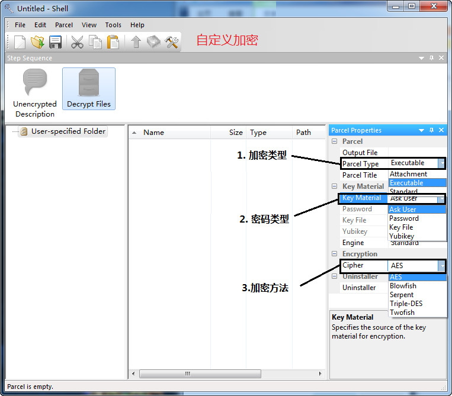Click the Up arrow toolbar icon
The height and width of the screenshot is (396, 452).
pyautogui.click(x=136, y=42)
